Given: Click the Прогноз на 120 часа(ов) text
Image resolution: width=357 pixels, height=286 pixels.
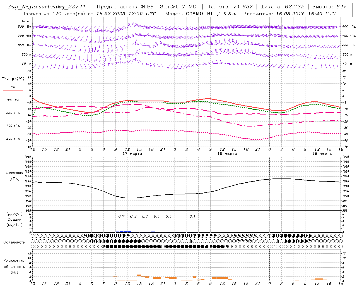Looking at the screenshot, I should pyautogui.click(x=54, y=14).
